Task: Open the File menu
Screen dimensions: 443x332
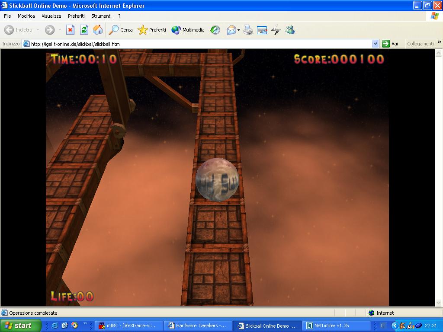Action: point(7,16)
